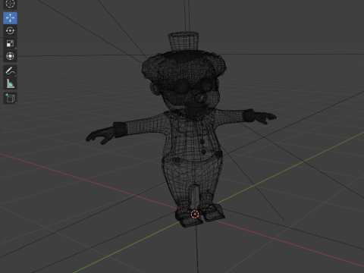Choose the Scale tool
364x273 pixels.
[10, 43]
